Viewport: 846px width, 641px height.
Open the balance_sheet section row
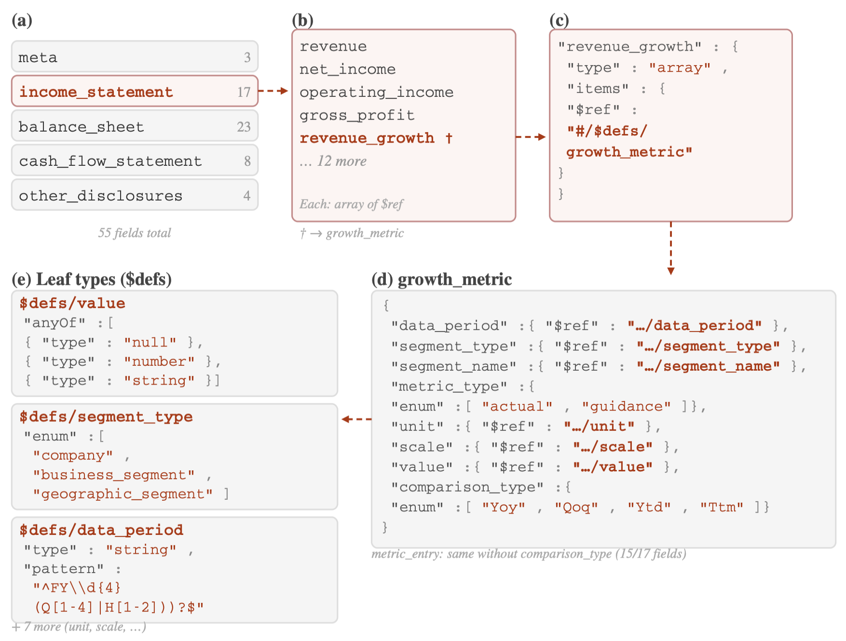[x=135, y=126]
